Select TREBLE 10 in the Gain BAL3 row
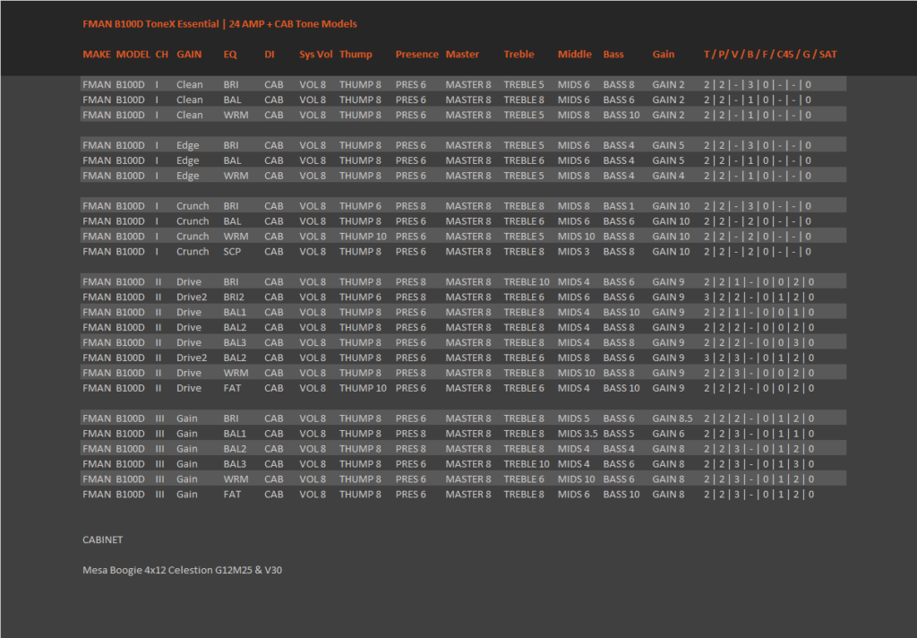917x638 pixels. pyautogui.click(x=527, y=465)
